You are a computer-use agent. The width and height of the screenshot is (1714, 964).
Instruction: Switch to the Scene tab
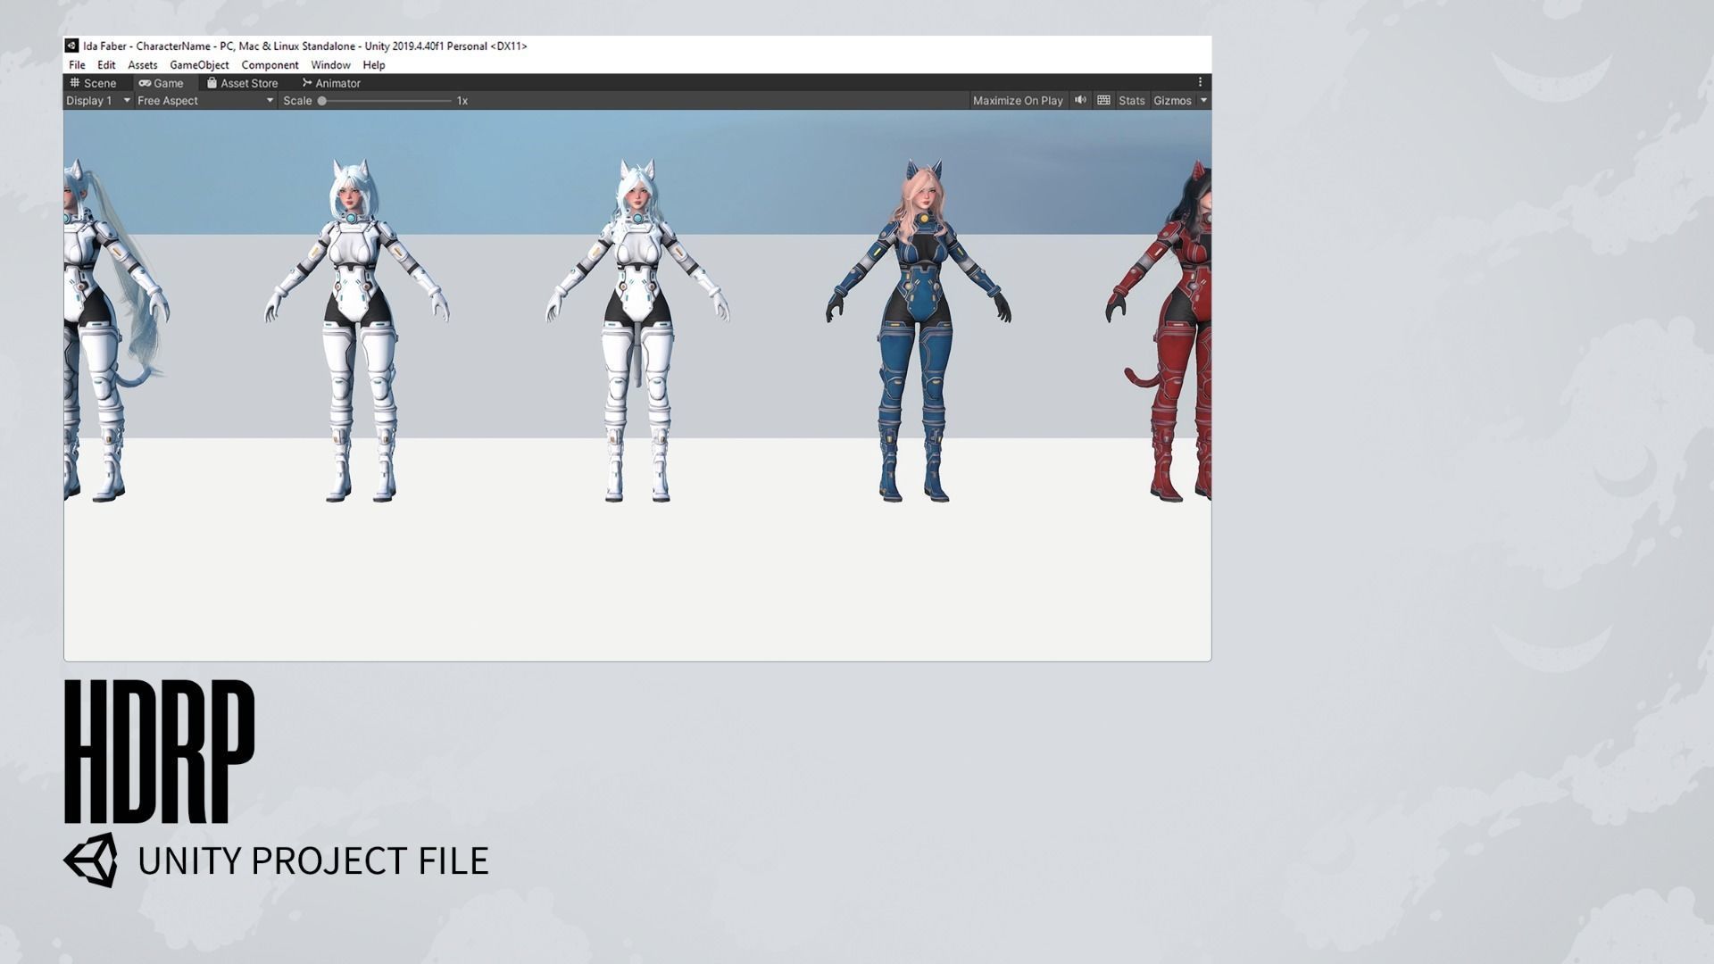(93, 83)
